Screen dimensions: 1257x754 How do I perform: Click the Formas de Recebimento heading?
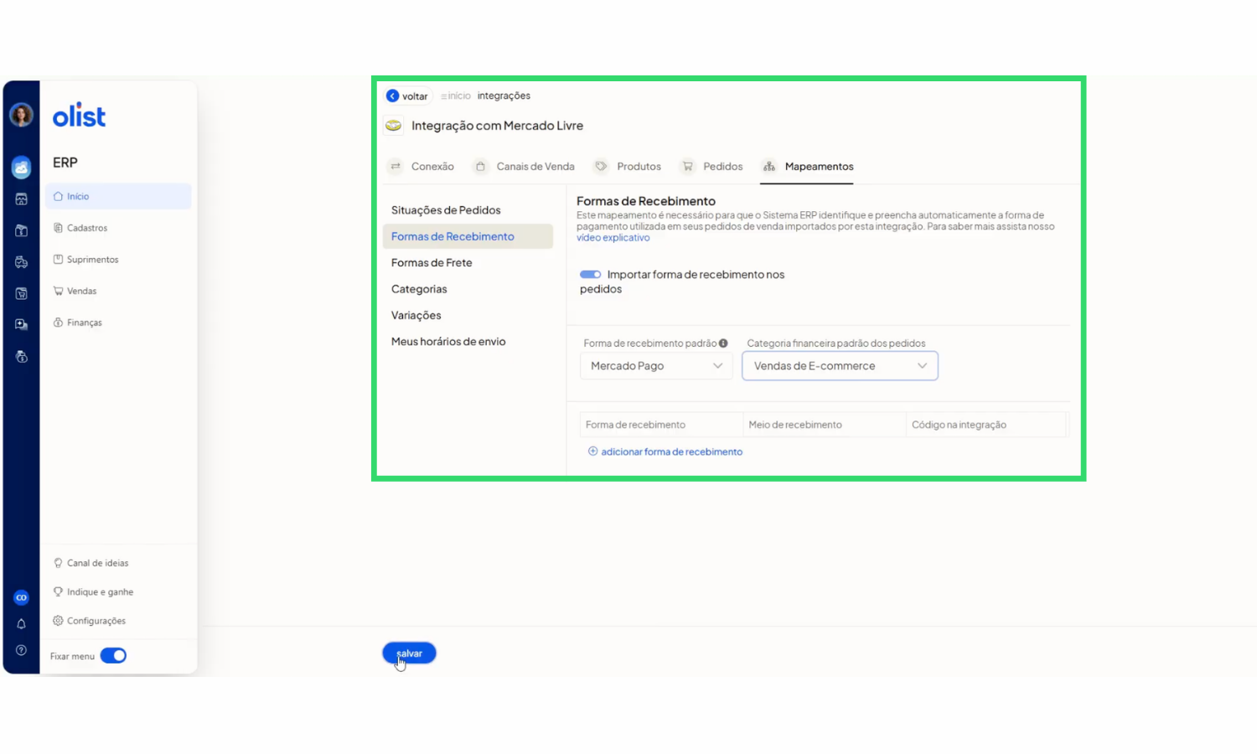(x=646, y=201)
